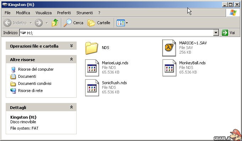Viewport: 242px width, 141px height.
Task: Open Risorse di rete link
Action: pyautogui.click(x=31, y=91)
